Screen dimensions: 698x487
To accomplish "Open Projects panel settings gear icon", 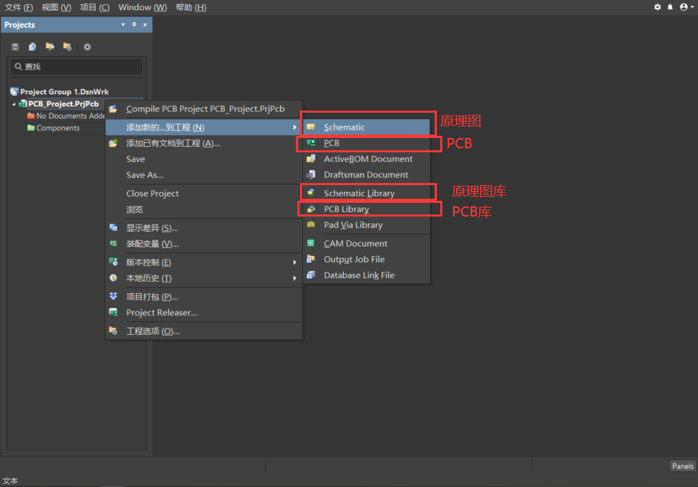I will (88, 46).
